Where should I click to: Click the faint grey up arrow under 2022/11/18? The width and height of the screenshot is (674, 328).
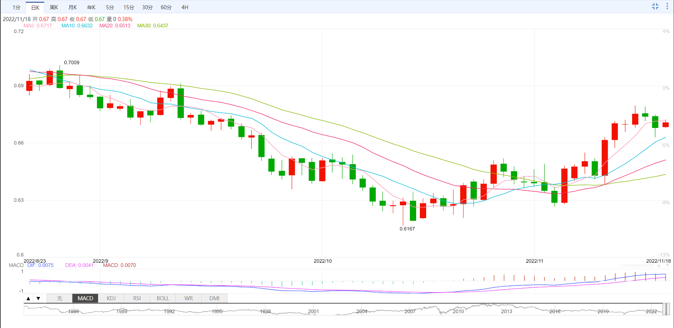pyautogui.click(x=659, y=266)
